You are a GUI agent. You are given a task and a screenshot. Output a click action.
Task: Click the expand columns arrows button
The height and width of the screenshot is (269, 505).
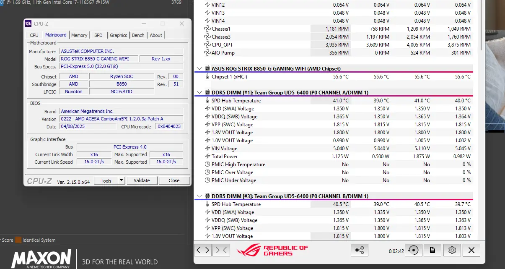(x=203, y=250)
